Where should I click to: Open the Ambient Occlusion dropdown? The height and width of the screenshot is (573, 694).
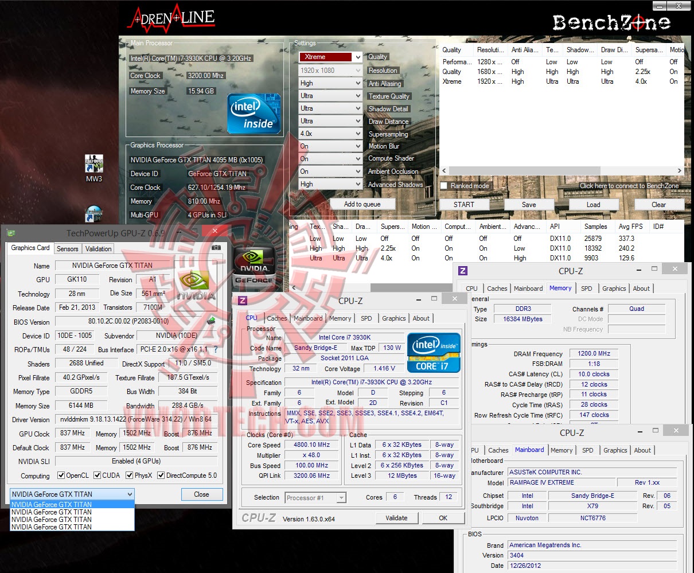click(330, 171)
